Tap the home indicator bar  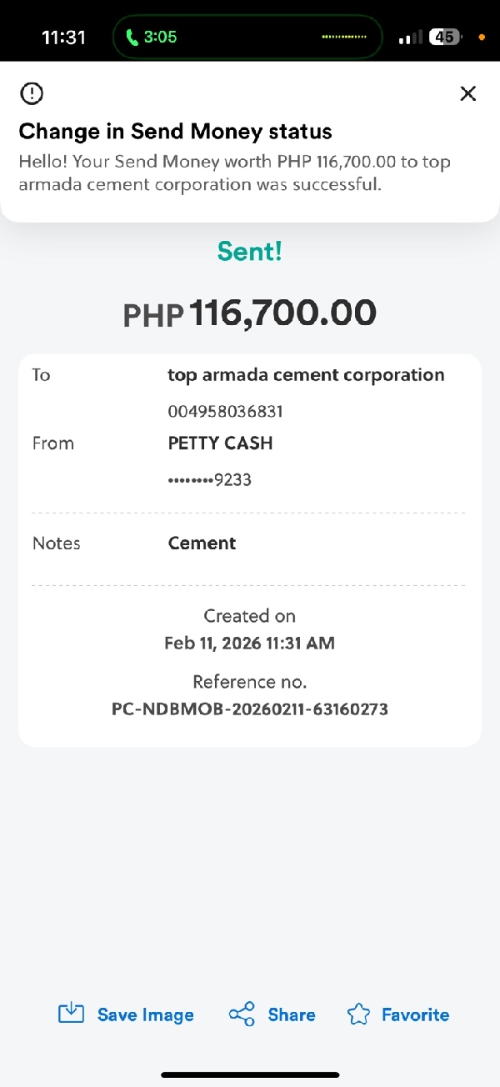250,1074
